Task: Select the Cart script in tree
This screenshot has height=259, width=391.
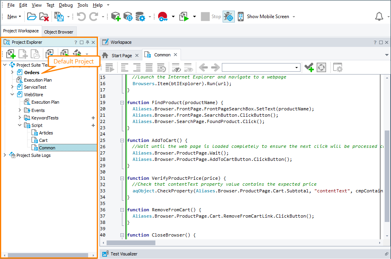Action: click(x=43, y=140)
